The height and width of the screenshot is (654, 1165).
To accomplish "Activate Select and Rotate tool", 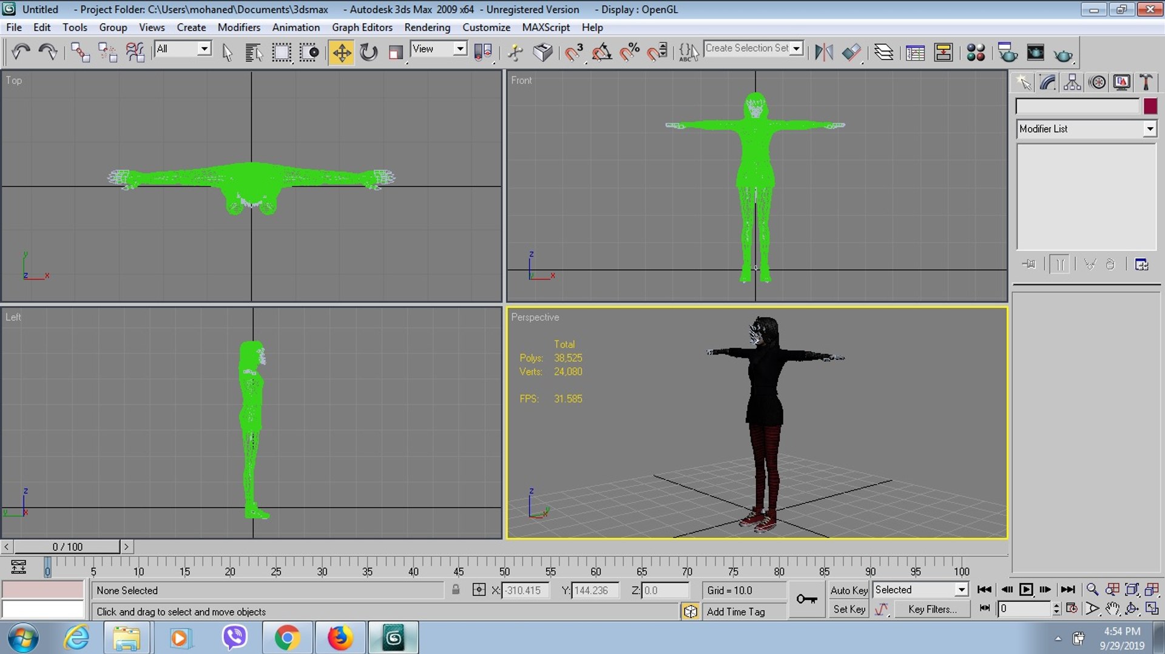I will pos(368,53).
